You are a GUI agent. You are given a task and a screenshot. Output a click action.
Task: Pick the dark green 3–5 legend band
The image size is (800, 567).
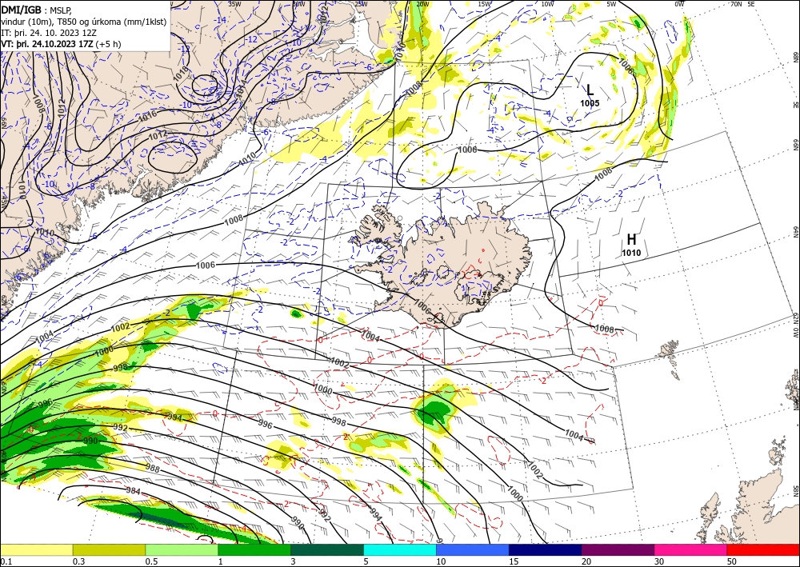tap(327, 549)
